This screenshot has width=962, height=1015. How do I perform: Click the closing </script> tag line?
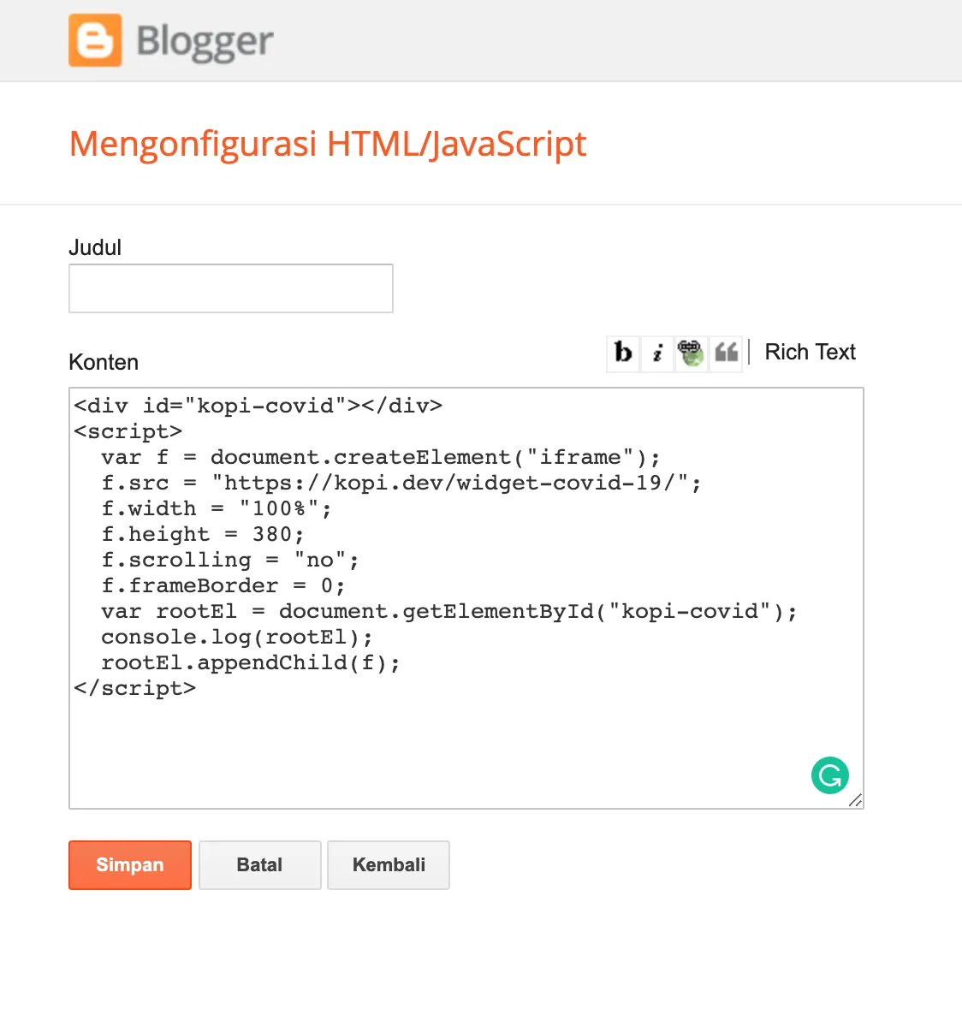click(135, 689)
